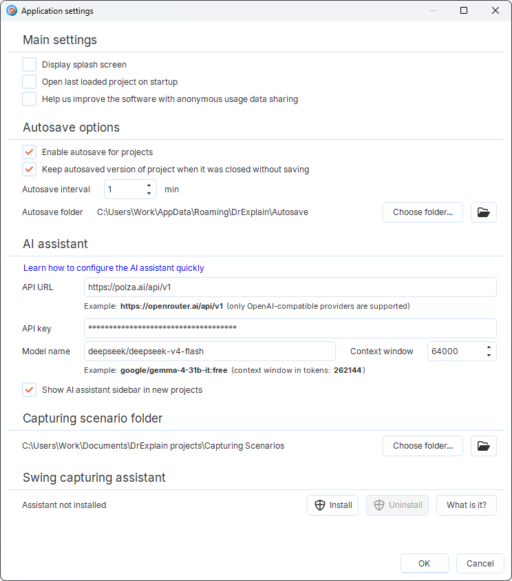Increase Context window value with up arrow

click(x=489, y=347)
